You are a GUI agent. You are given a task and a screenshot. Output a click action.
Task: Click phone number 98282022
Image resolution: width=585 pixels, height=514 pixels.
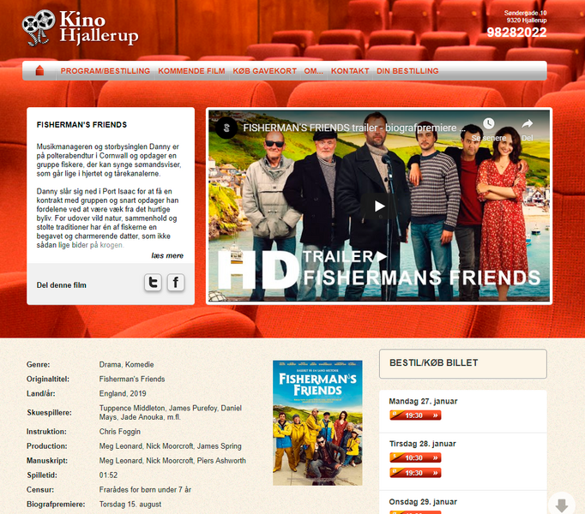516,33
